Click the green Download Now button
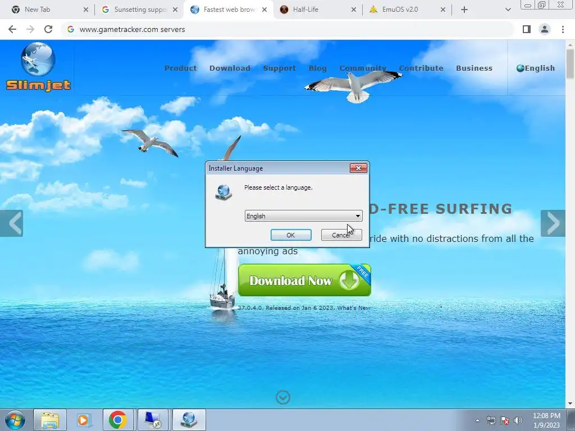Viewport: 575px width, 431px height. [304, 280]
